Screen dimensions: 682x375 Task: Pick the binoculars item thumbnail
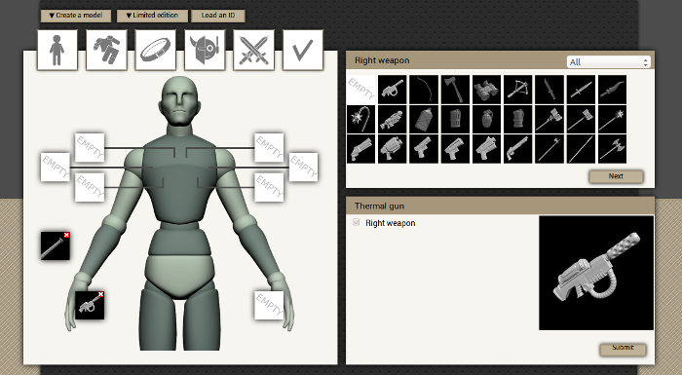[487, 90]
